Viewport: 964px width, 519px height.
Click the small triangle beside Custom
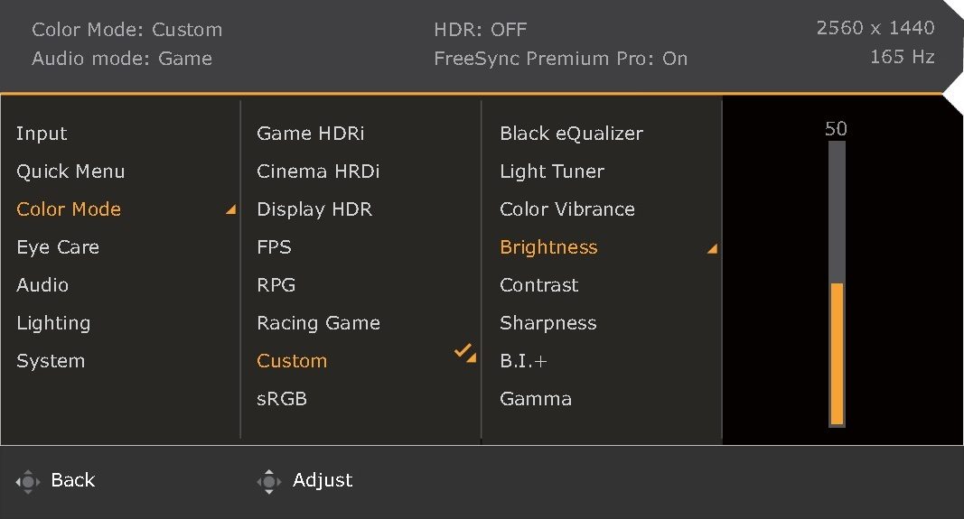472,357
